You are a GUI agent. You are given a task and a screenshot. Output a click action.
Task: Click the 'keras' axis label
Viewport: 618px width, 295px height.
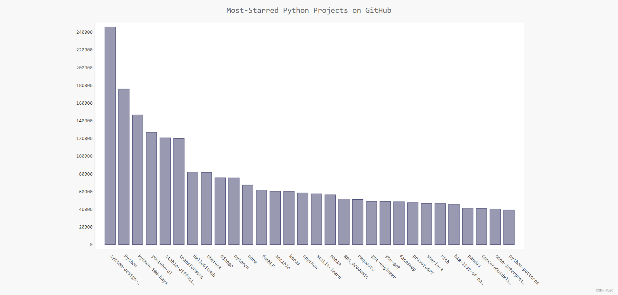click(295, 260)
